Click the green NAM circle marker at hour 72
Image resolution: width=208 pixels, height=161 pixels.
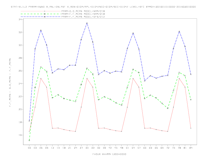[x=168, y=108]
